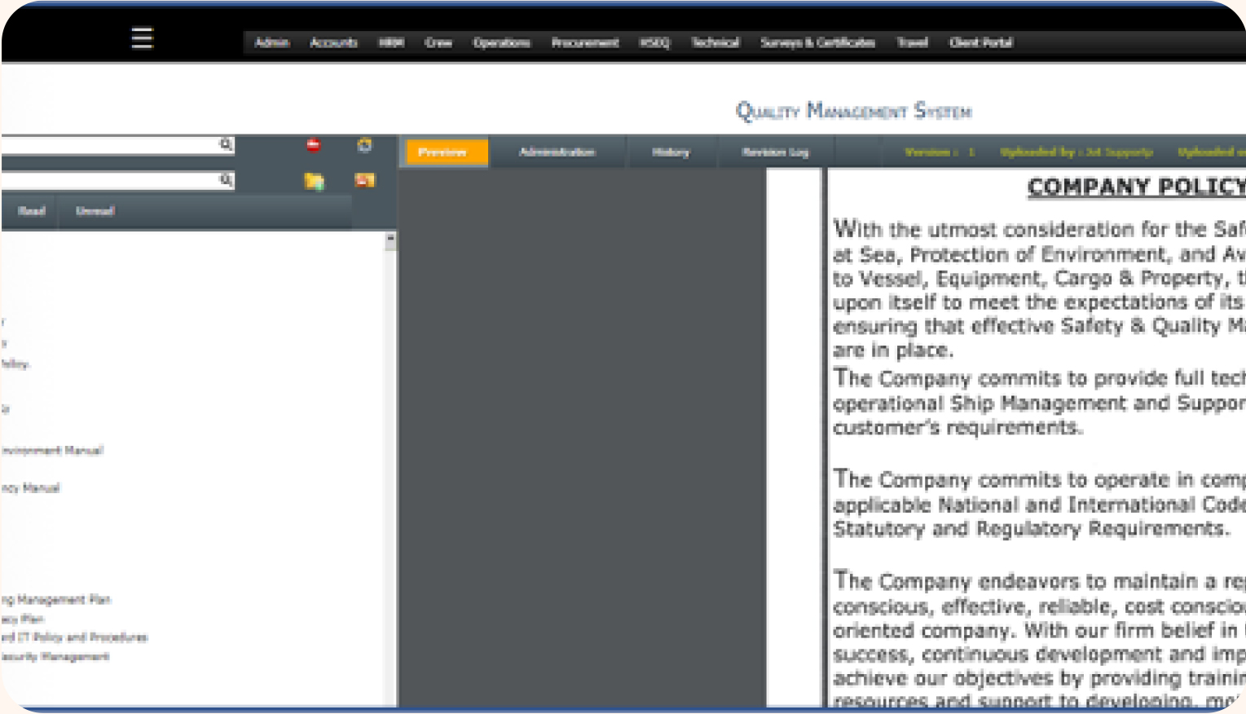
Task: Click the upper search input field
Action: (110, 145)
